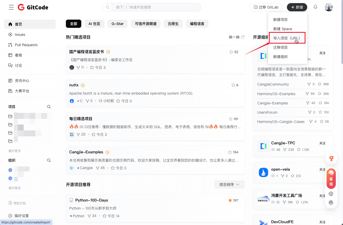Expand more projects with 展开更多
343x225 pixels.
coord(15,151)
